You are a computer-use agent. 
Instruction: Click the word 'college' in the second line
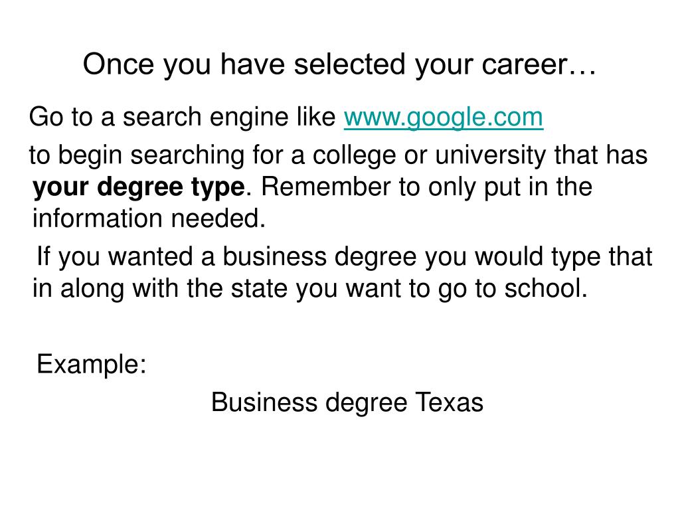click(355, 156)
